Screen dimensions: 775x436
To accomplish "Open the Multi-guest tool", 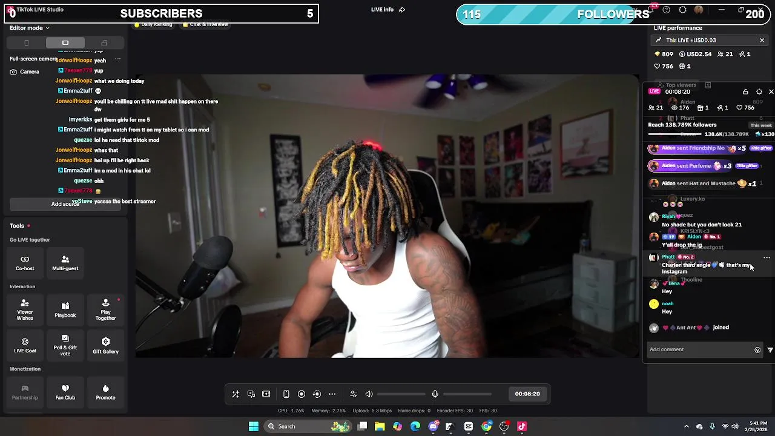I will (x=65, y=263).
